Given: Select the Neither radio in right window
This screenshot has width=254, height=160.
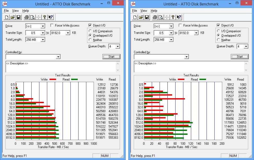Looking at the screenshot, I should click(x=219, y=40).
